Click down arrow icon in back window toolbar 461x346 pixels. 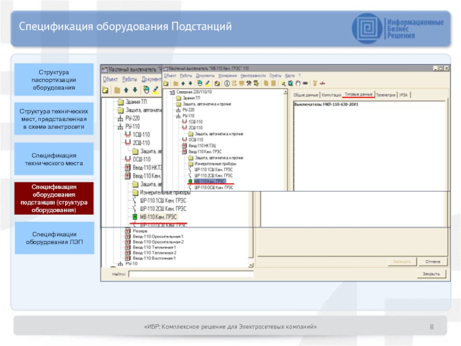pyautogui.click(x=135, y=90)
